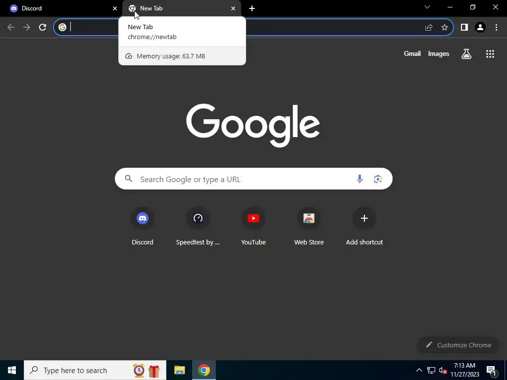Viewport: 507px width, 380px height.
Task: Click the browser back arrow
Action: (11, 27)
